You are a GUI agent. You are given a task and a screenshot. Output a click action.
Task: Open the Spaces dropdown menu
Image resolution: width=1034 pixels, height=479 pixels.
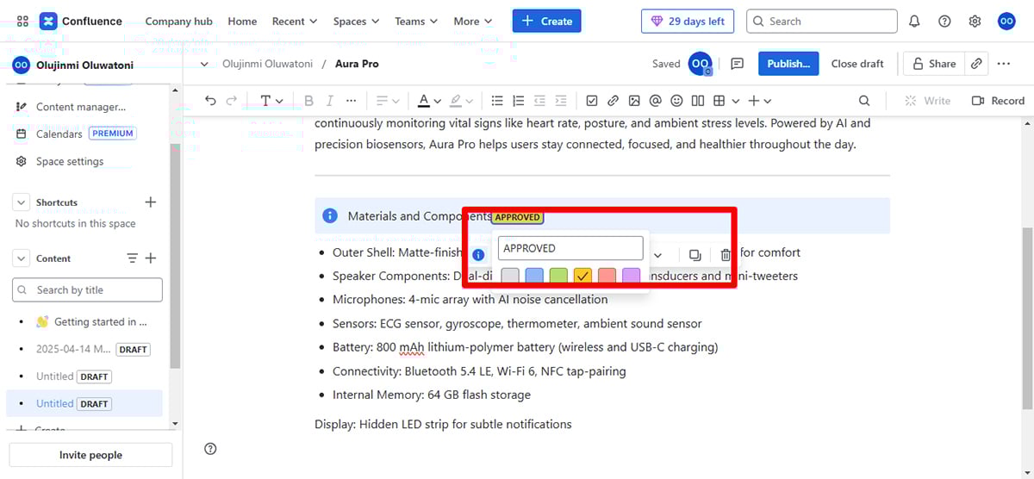coord(356,22)
